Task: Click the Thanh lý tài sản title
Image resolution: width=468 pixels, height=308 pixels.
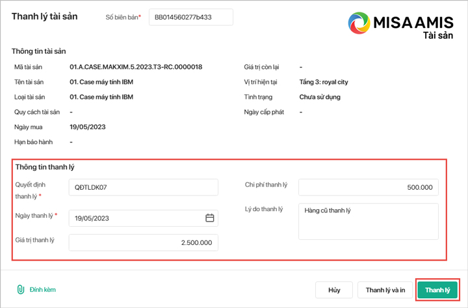Action: point(44,16)
